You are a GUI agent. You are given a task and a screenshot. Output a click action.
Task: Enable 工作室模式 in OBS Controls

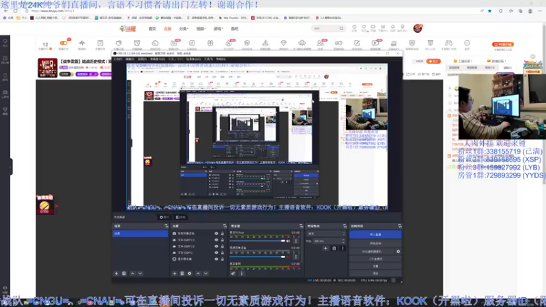tap(375, 259)
